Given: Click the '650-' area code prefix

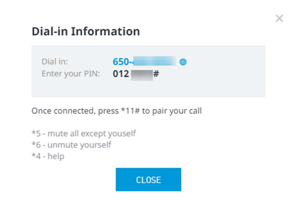Looking at the screenshot, I should tap(122, 61).
